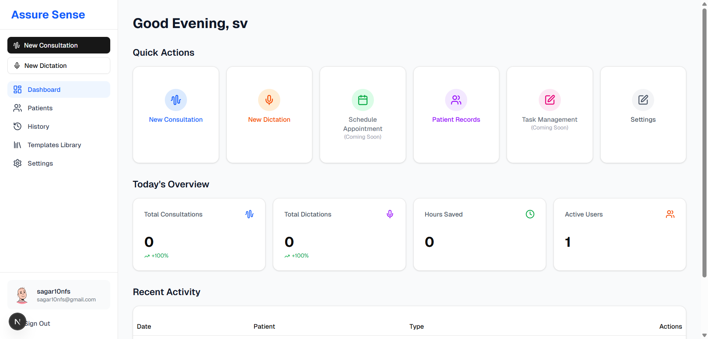708x339 pixels.
Task: Click the round N avatar badge
Action: click(x=17, y=322)
